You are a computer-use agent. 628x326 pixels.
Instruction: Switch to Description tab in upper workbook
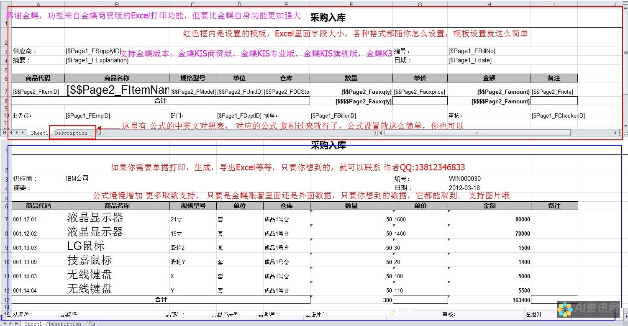pyautogui.click(x=71, y=133)
